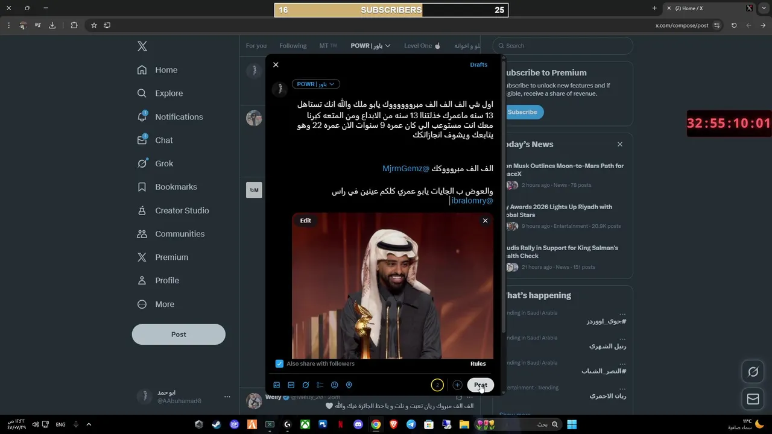Edit the attached image
Screen dimensions: 772x434
pos(306,221)
